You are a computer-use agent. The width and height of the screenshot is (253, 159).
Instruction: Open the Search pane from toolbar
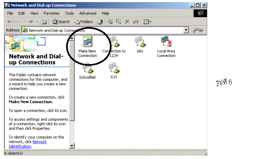click(x=61, y=22)
